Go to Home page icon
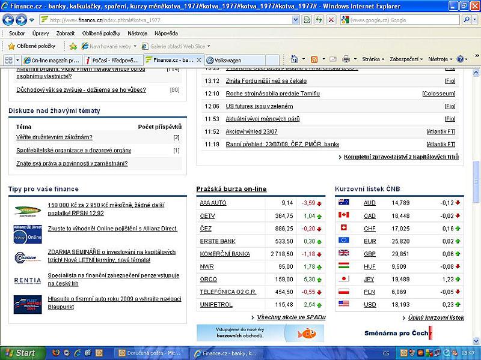481x360 pixels. pos(295,59)
